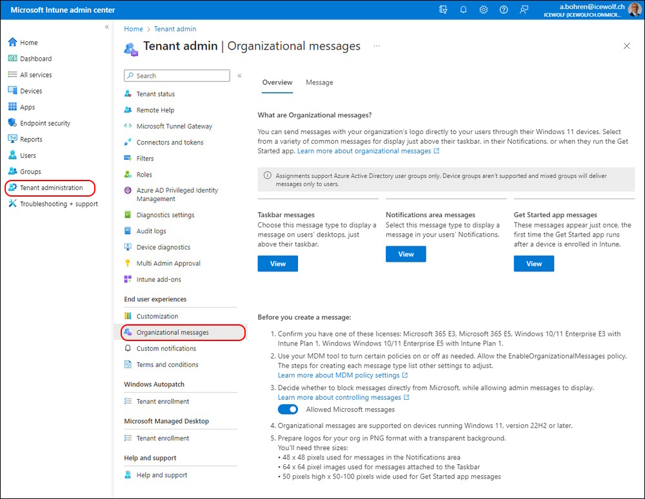Click the All services list icon
Screen dimensions: 645x499
(13, 74)
